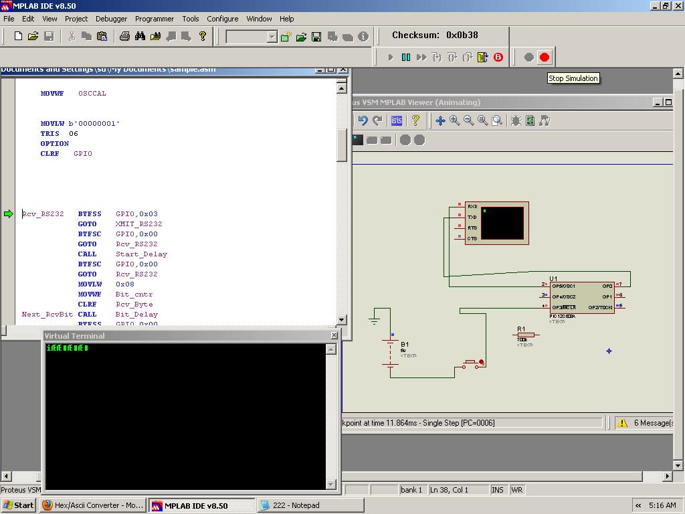Open the Edit menu
Image resolution: width=685 pixels, height=514 pixels.
[28, 19]
